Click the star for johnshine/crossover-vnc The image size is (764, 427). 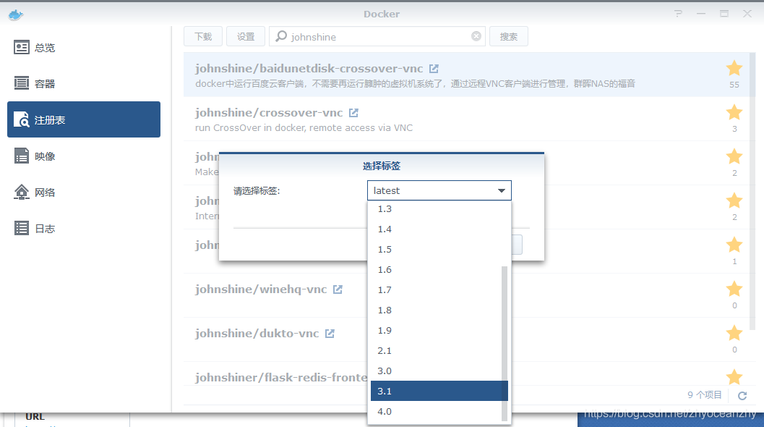pos(734,112)
